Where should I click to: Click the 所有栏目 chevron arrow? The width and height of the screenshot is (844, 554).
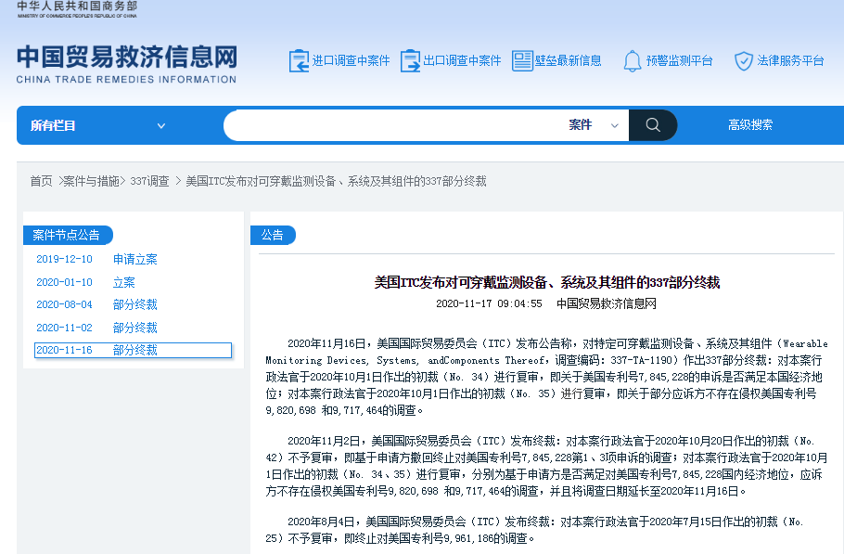(x=161, y=126)
